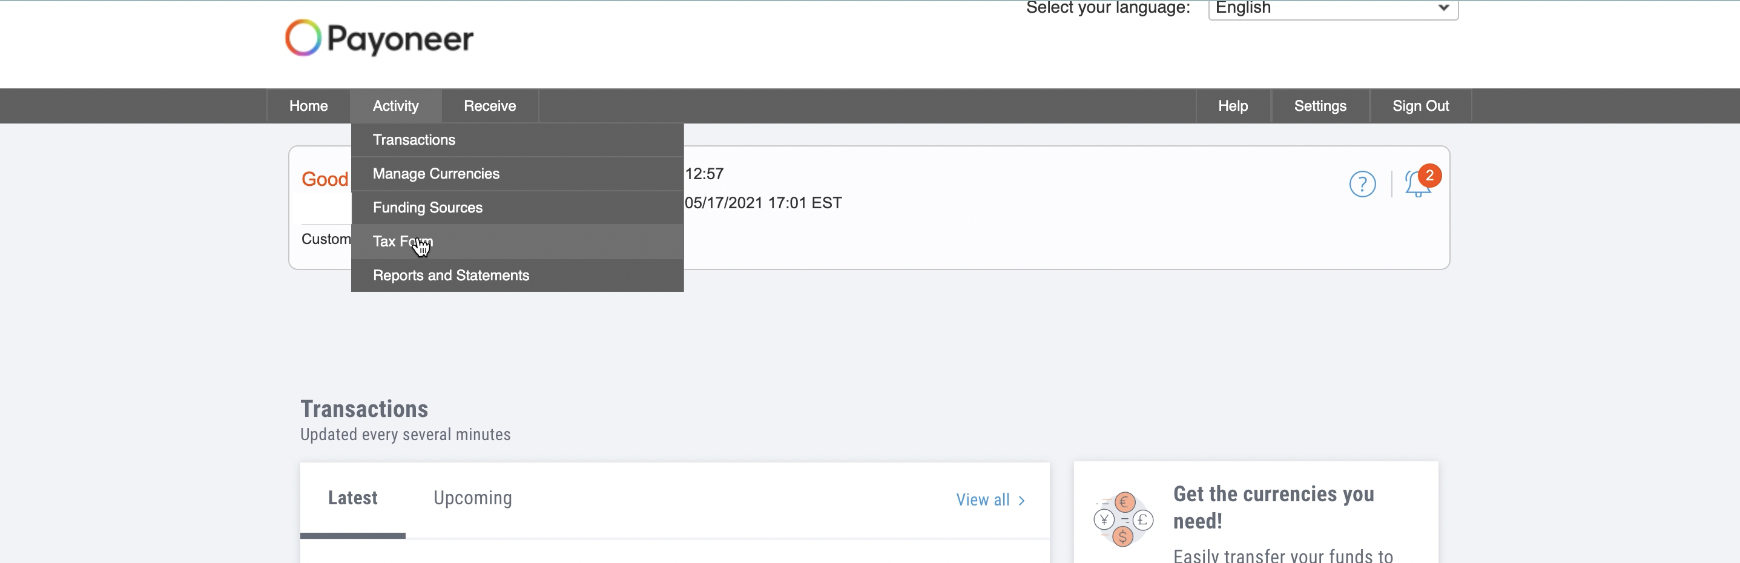Click the currency exchange illustration
Screen dimensions: 1740x563
(x=1122, y=520)
